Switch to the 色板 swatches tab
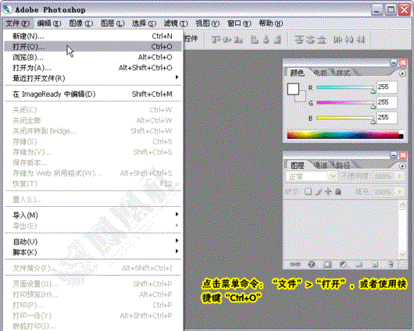414x331 pixels. [x=320, y=73]
